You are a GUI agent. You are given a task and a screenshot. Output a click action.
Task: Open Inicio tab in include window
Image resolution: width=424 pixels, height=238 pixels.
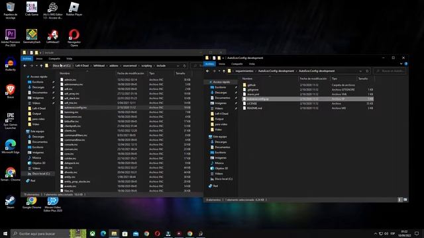[x=39, y=59]
